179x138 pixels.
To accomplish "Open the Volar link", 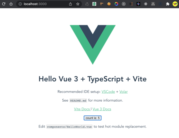I will [x=124, y=92].
